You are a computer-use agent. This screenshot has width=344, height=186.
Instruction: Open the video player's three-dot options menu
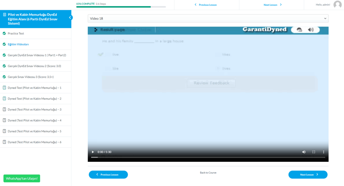point(324,152)
